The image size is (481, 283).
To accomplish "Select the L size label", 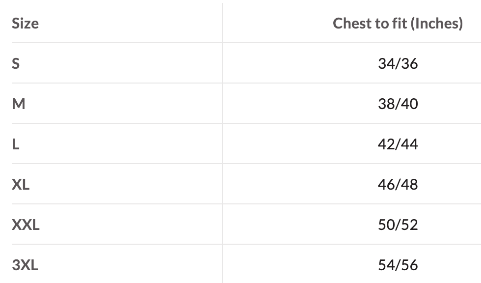I will (16, 144).
